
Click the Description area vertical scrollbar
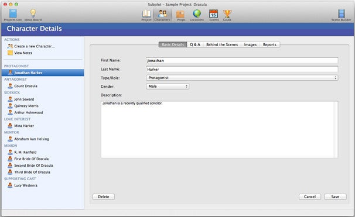pyautogui.click(x=336, y=129)
